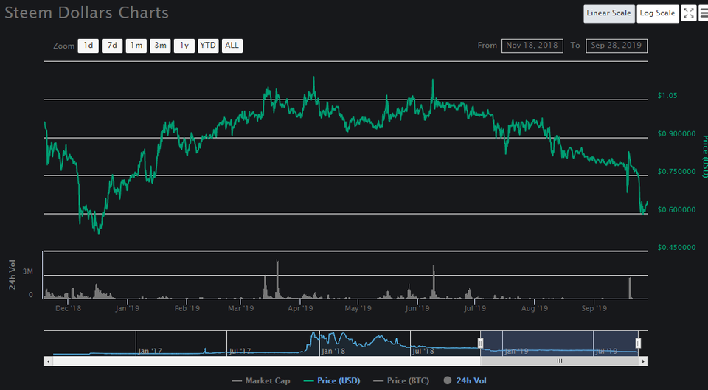Switch chart to Linear Scale
The width and height of the screenshot is (708, 390).
coord(608,13)
